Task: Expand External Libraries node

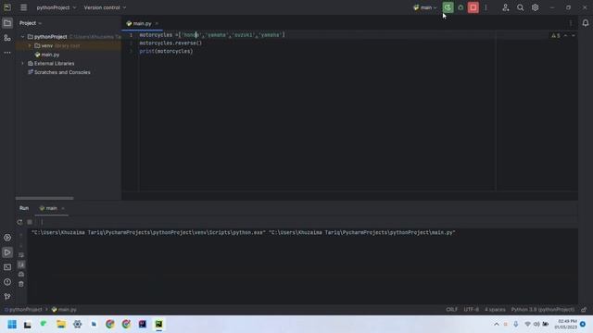Action: click(x=22, y=64)
